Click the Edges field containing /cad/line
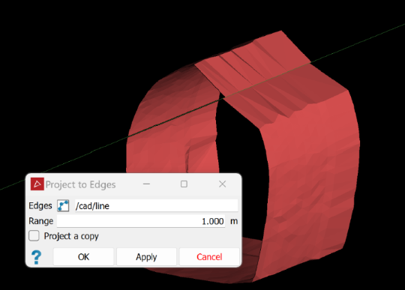This screenshot has width=405, height=290. (x=156, y=205)
